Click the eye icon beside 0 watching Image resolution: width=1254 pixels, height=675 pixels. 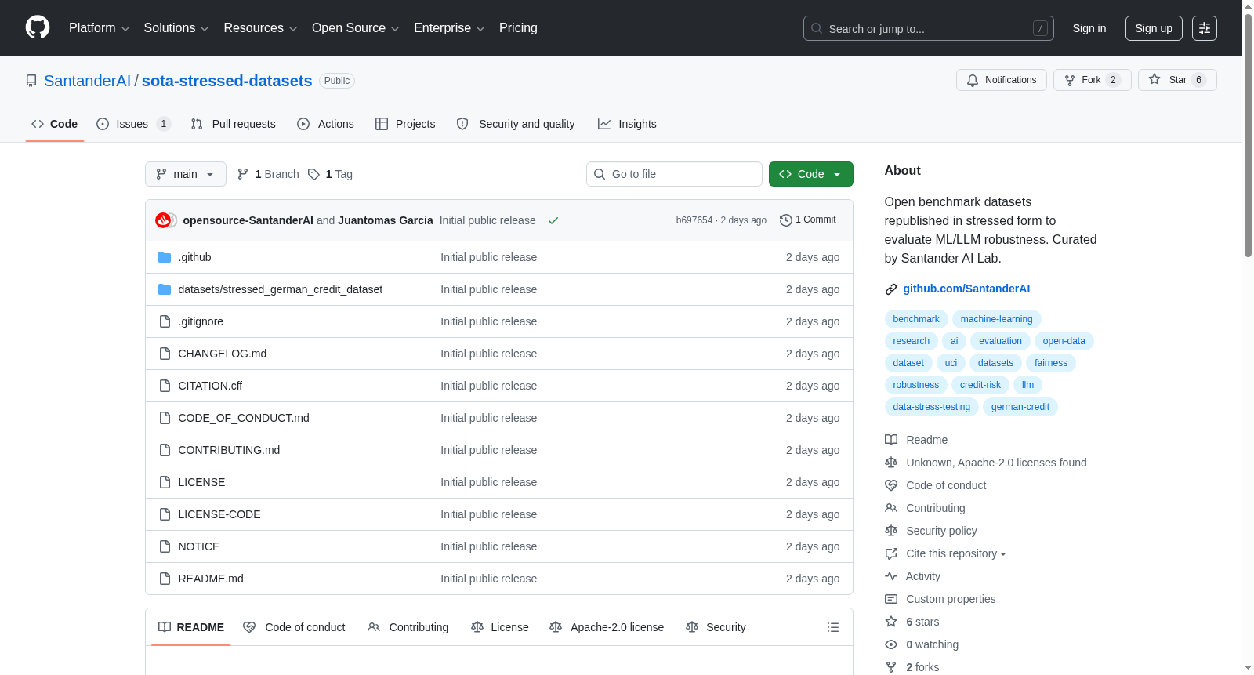pyautogui.click(x=891, y=644)
